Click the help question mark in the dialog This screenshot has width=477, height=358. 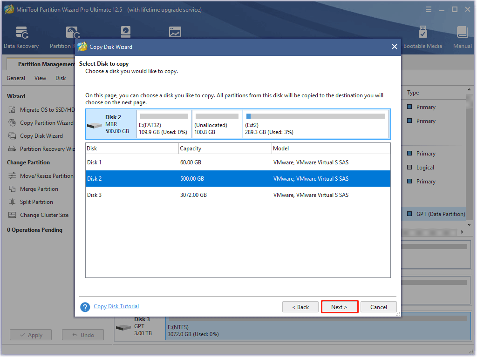(x=85, y=307)
